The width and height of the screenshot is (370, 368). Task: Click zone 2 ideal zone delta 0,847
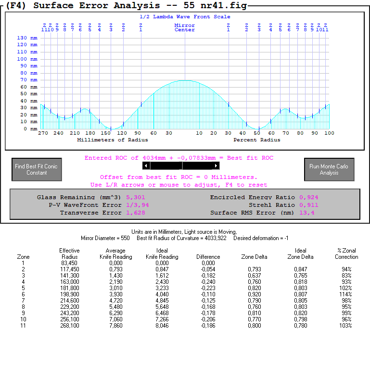coord(300,269)
